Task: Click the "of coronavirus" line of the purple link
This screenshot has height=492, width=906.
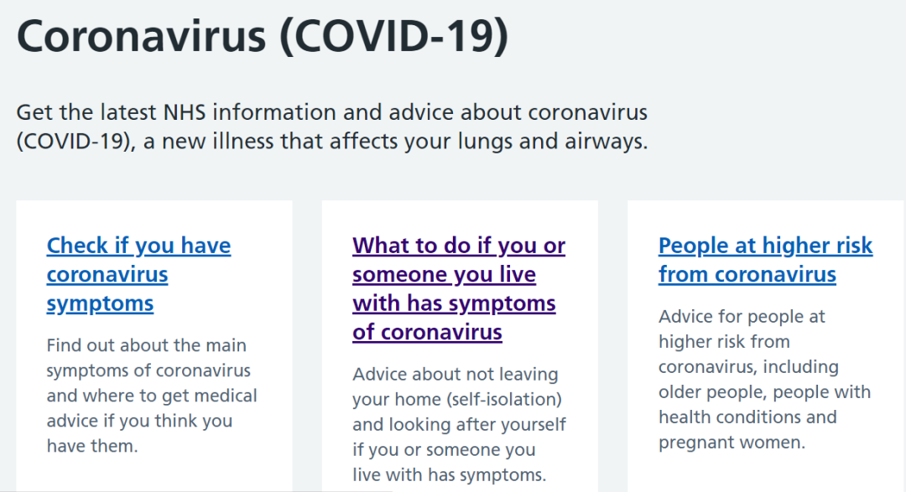Action: click(x=427, y=332)
